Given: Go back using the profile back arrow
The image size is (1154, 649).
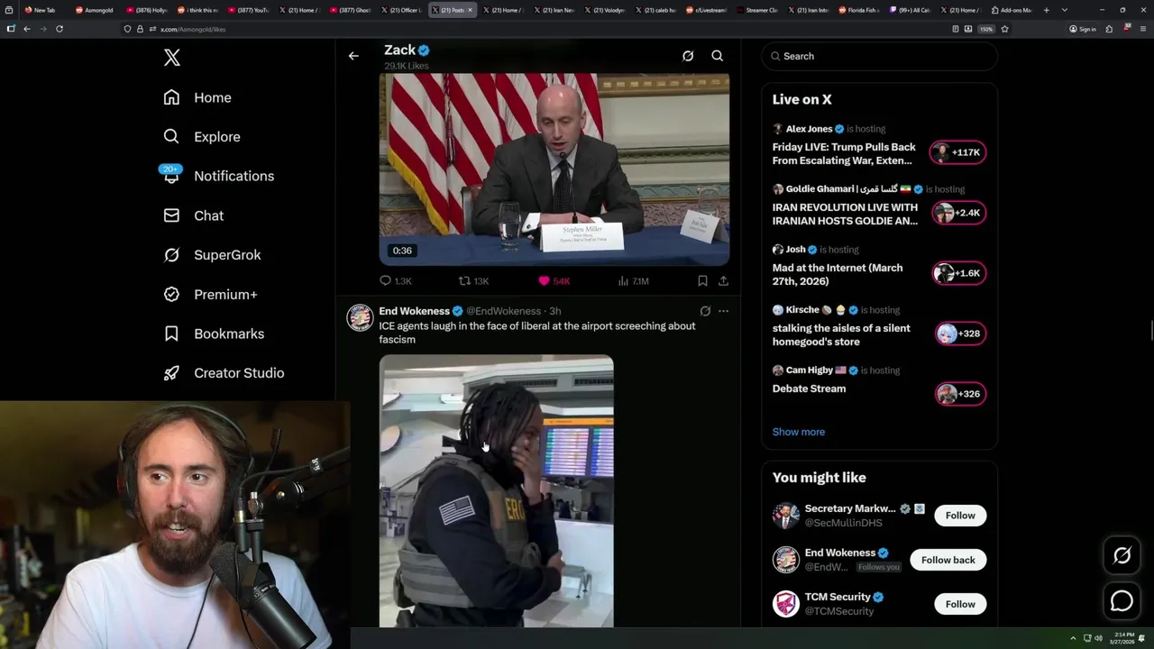Looking at the screenshot, I should coord(353,56).
